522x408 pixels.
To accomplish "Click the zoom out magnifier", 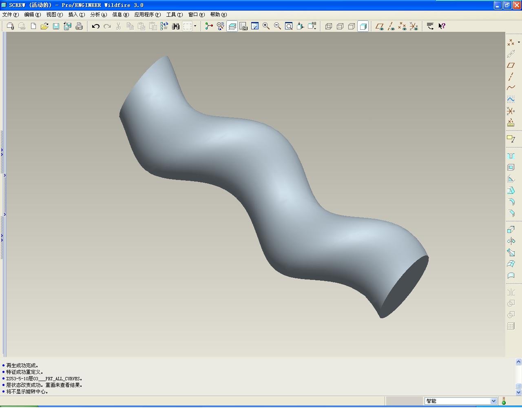I will pos(278,26).
